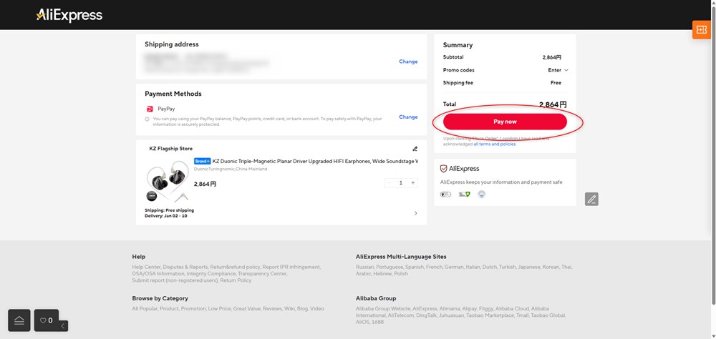Viewport: 716px width, 339px height.
Task: Change the payment method
Action: pyautogui.click(x=408, y=117)
